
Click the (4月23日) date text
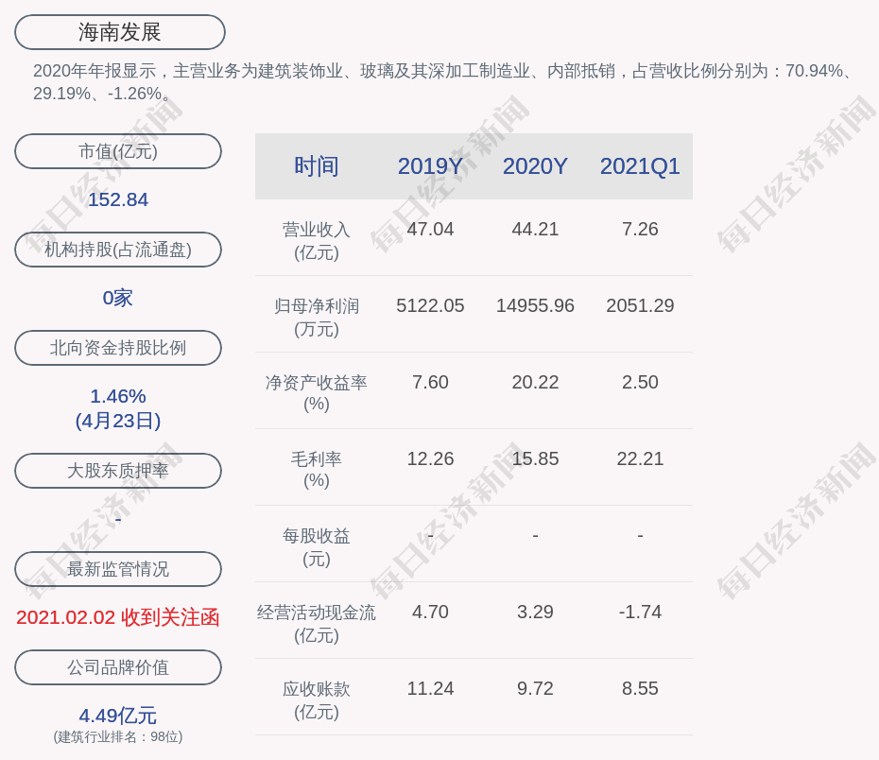tap(118, 421)
